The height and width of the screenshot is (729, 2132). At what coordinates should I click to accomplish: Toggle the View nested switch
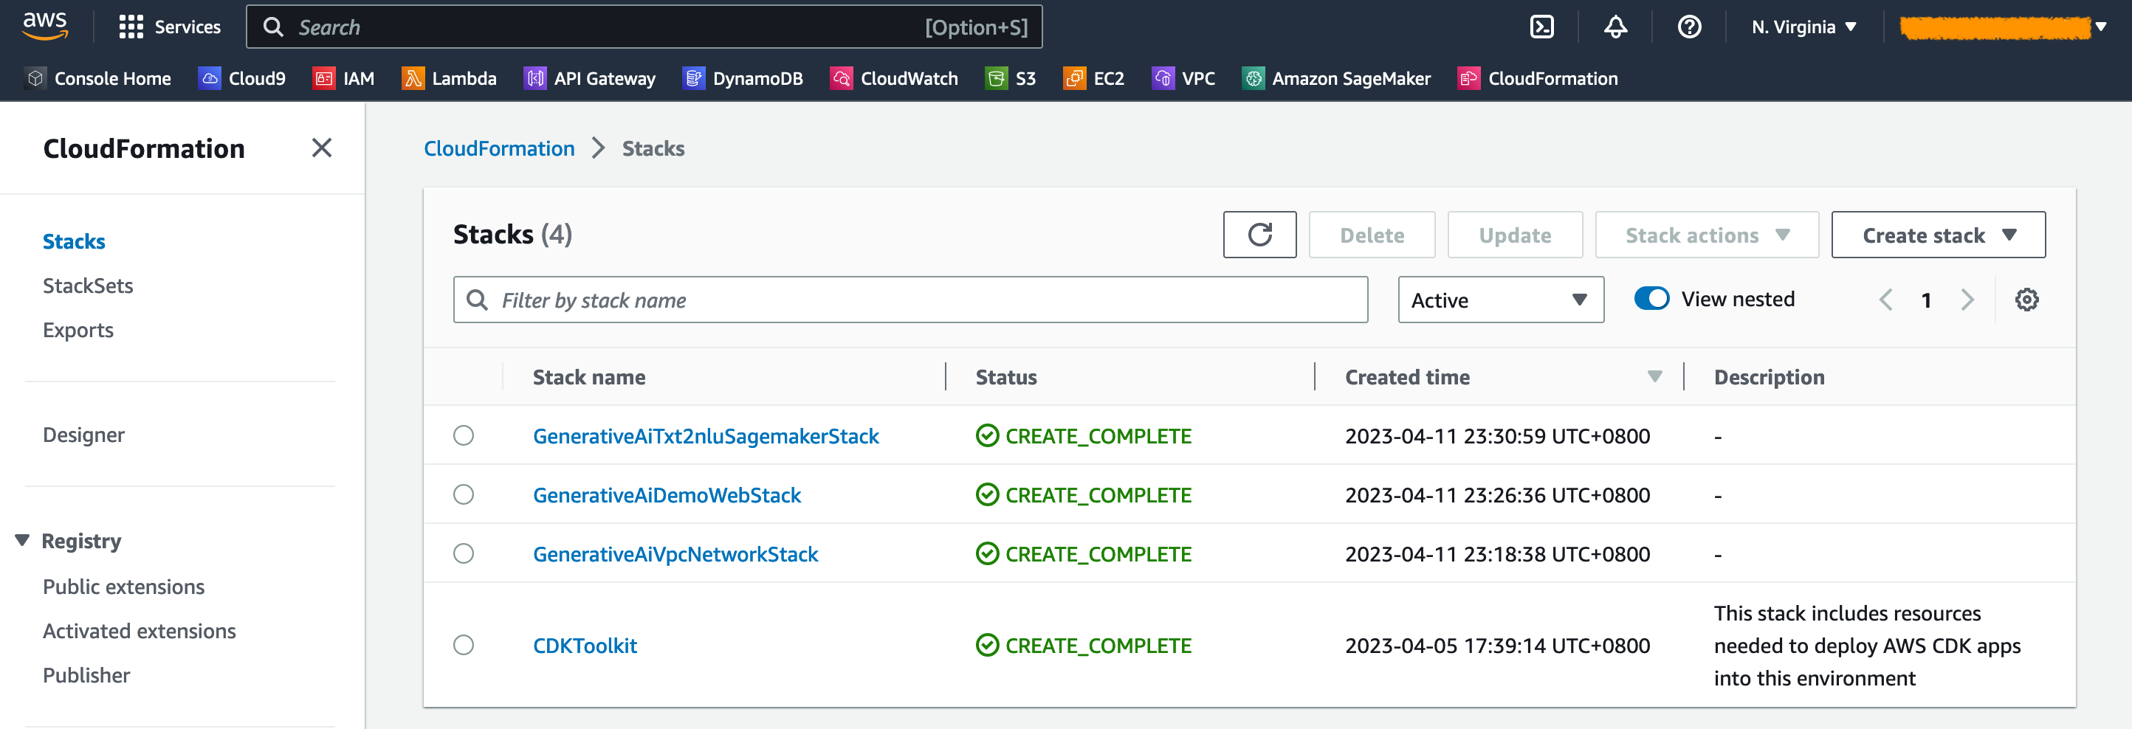(1651, 299)
